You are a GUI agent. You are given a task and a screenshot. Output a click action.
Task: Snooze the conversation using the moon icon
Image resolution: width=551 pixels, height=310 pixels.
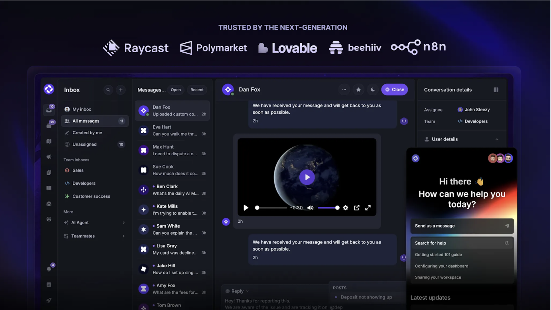(373, 89)
